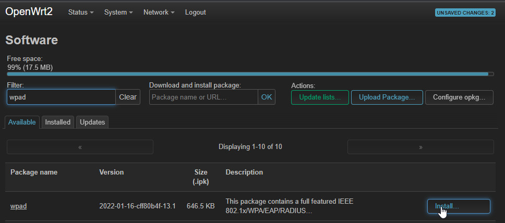Screen dimensions: 505x223
Task: Open the Status dropdown menu
Action: [81, 12]
